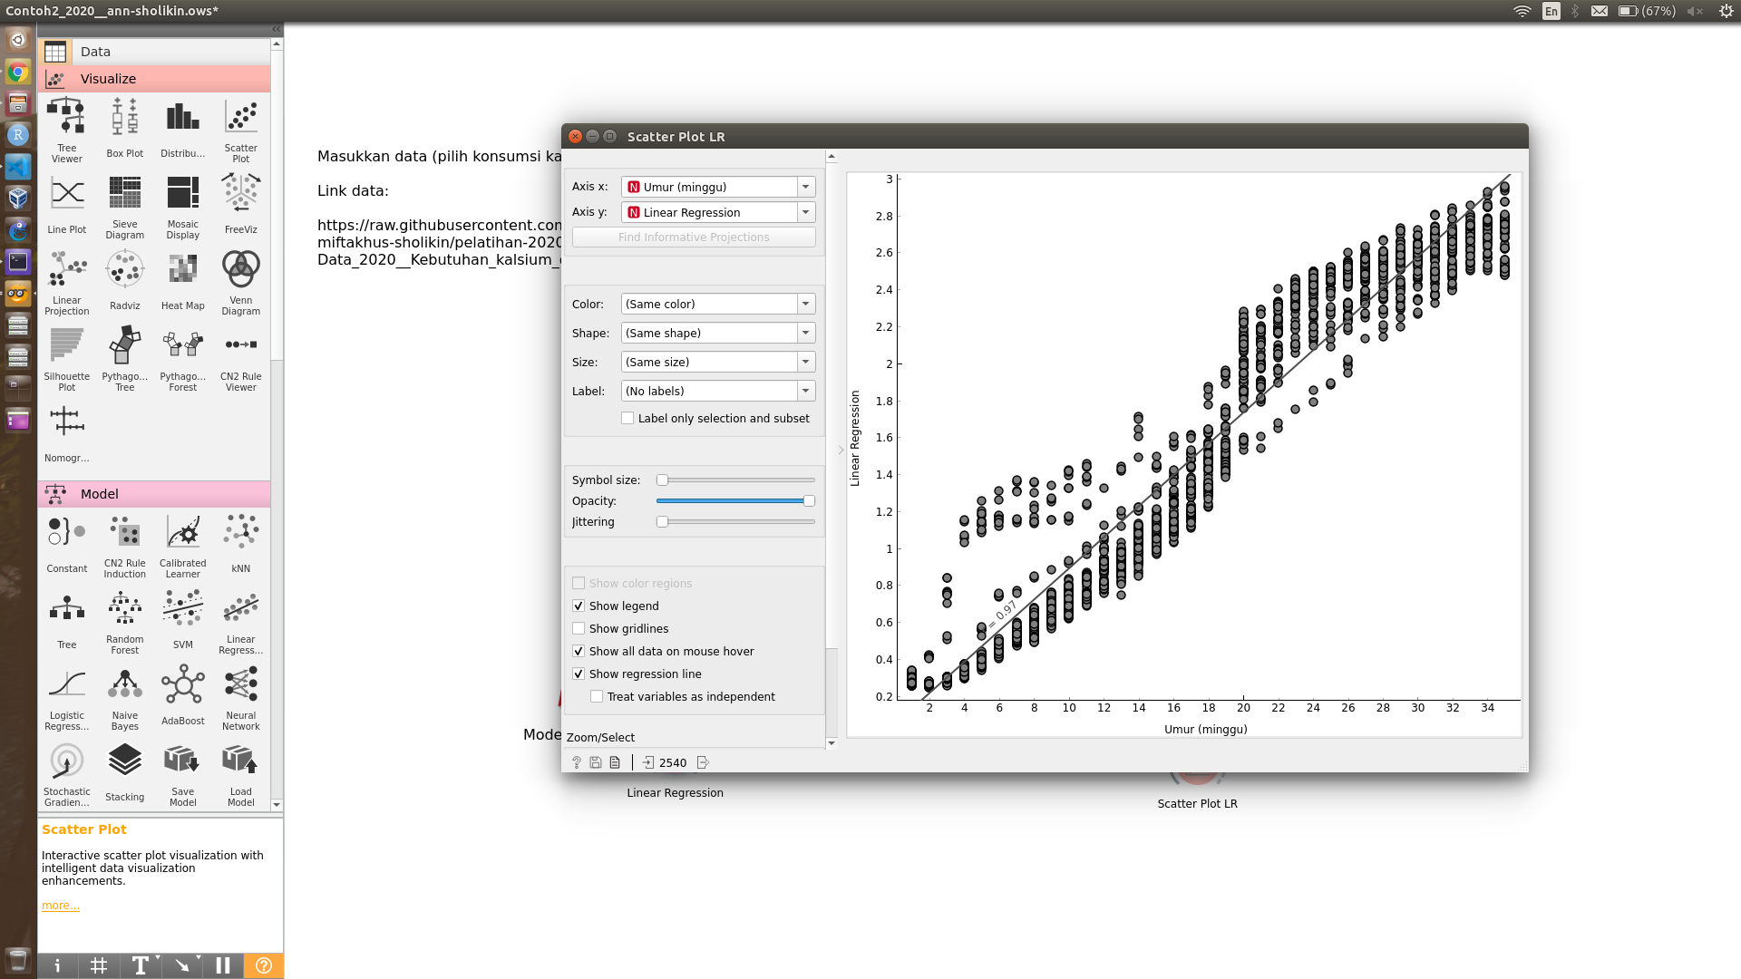1741x979 pixels.
Task: Select the Random Forest widget
Action: (x=125, y=621)
